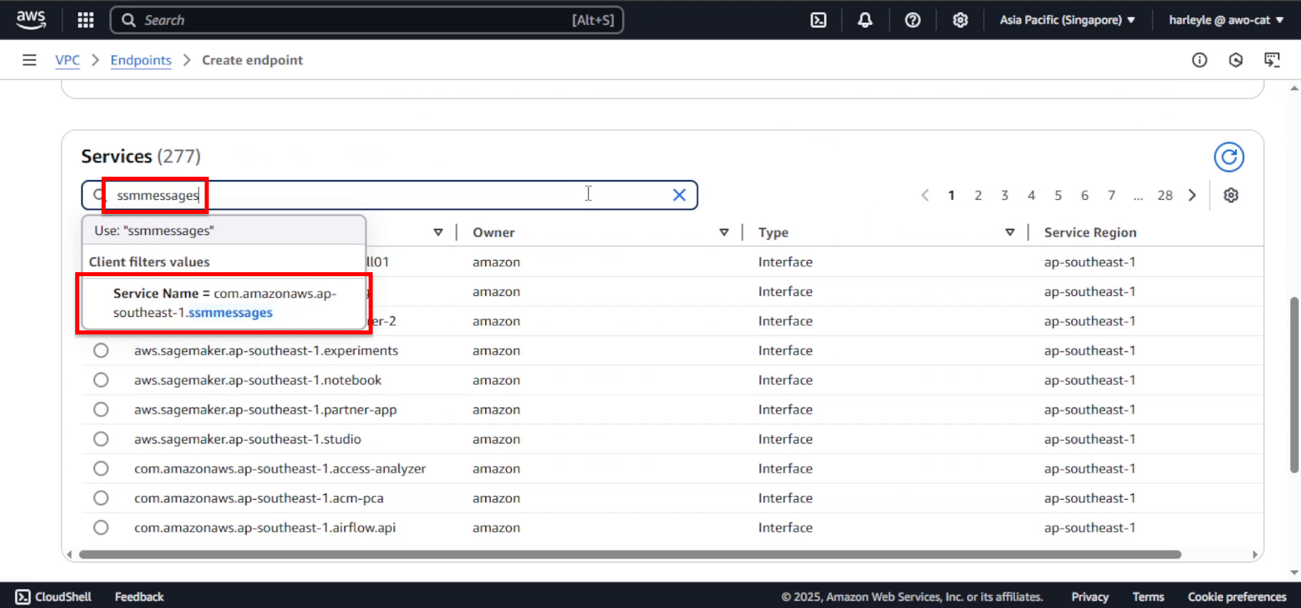The image size is (1301, 608).
Task: Open the info panel icon
Action: (x=1199, y=60)
